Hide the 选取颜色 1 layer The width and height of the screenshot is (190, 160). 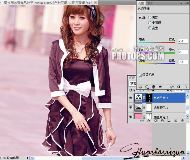coord(130,107)
